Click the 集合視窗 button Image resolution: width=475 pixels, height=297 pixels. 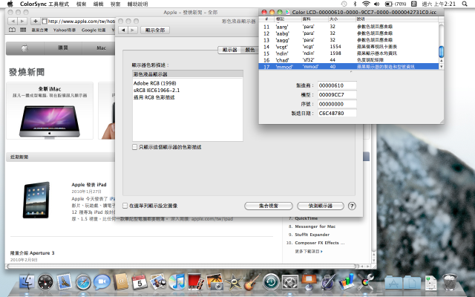coord(269,206)
